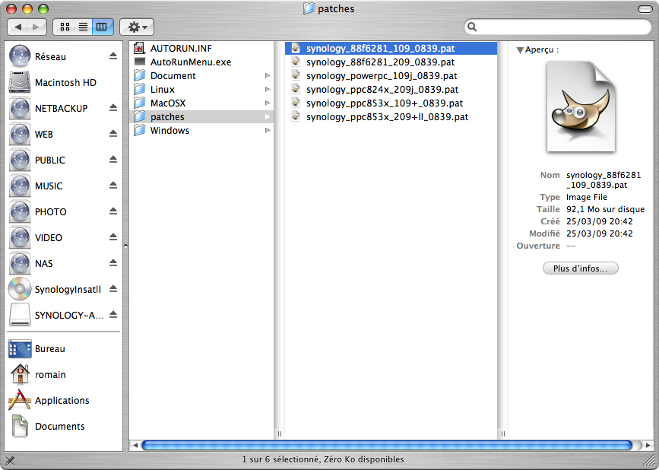Screen dimensions: 659x470
Task: Eject the PUBLIC volume
Action: click(x=113, y=160)
